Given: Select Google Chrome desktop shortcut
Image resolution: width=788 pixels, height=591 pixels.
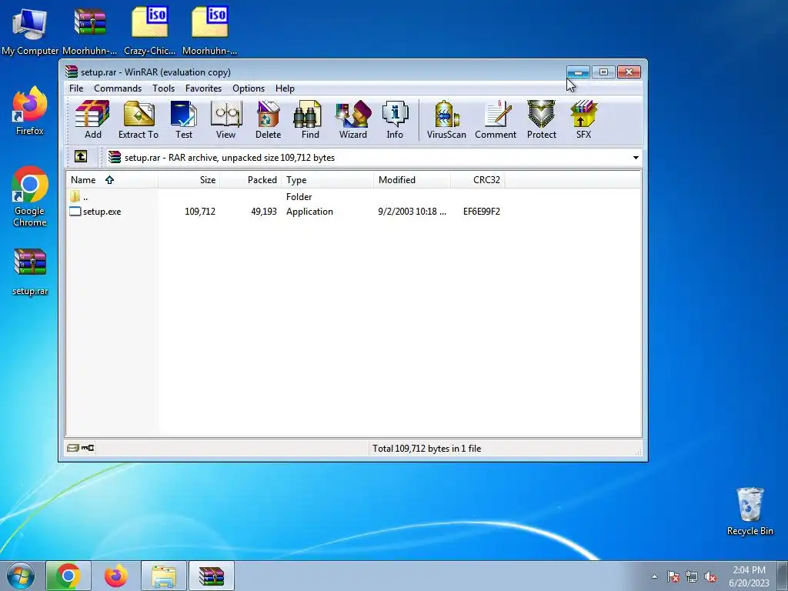Looking at the screenshot, I should point(30,196).
